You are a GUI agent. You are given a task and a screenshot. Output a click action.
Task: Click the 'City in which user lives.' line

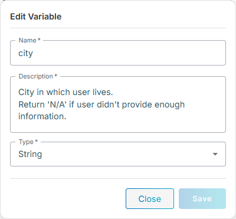(65, 92)
